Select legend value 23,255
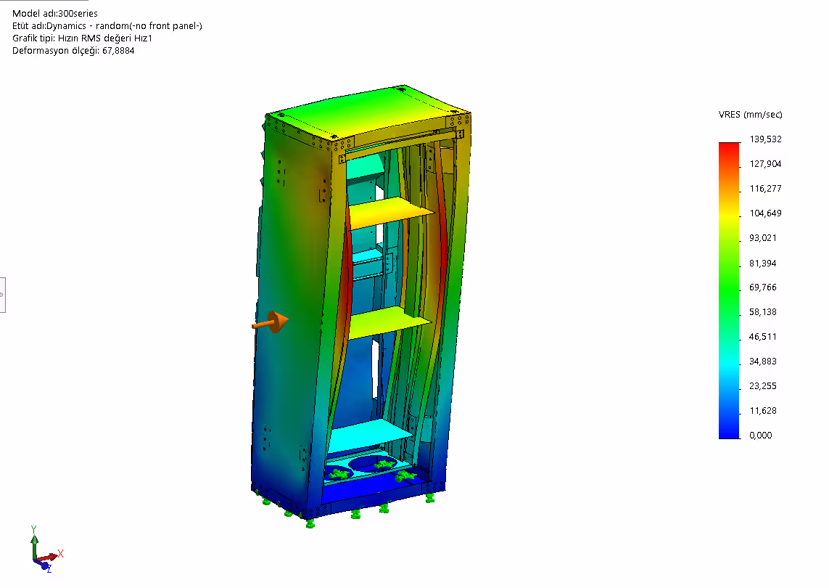Viewport: 829px width, 588px height. (763, 385)
